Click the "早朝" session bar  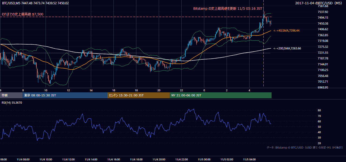tap(11, 95)
